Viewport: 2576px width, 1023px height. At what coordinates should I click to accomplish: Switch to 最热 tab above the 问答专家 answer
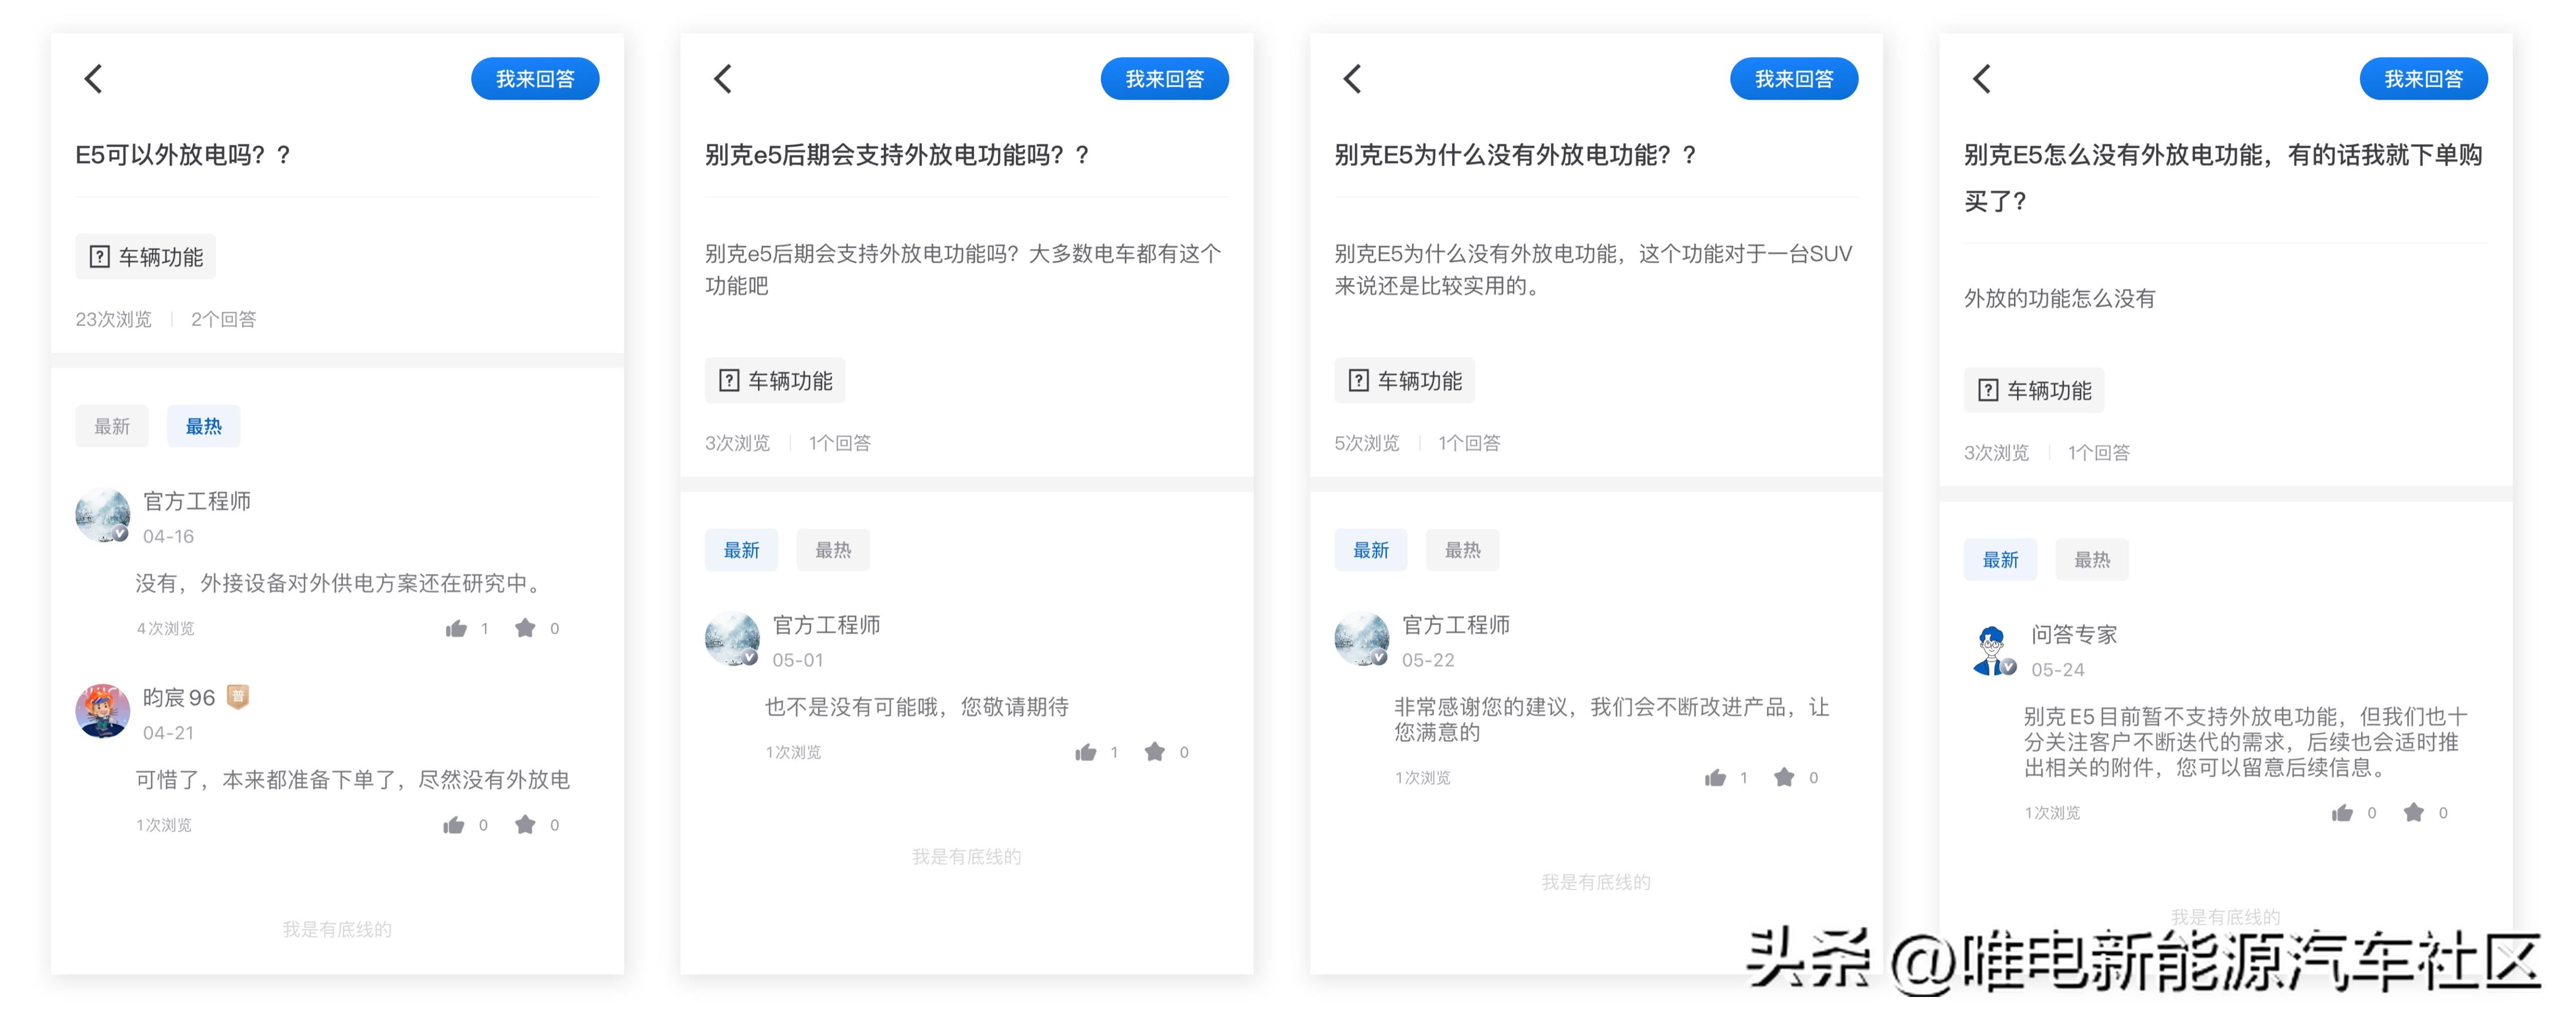tap(2092, 560)
